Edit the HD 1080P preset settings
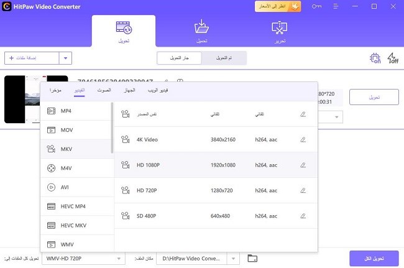 [x=303, y=165]
